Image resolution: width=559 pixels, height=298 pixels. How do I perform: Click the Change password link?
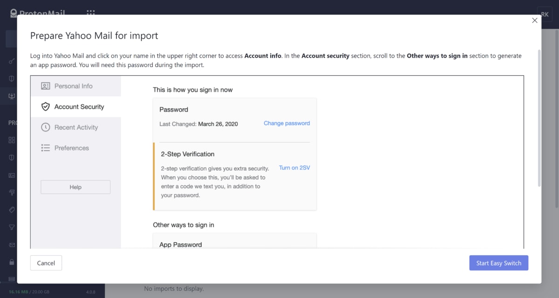point(286,123)
